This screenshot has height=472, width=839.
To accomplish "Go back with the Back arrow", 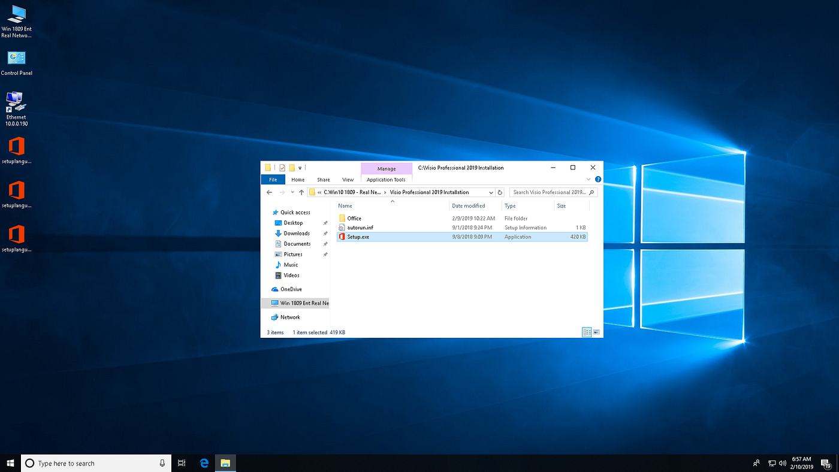I will (269, 192).
